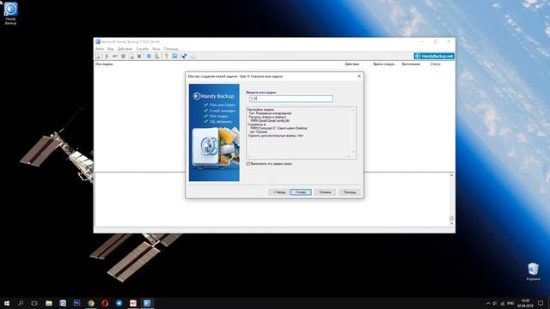Click the 'Сохранить в' summary line
Screen dimensions: 550x309
tap(257, 124)
